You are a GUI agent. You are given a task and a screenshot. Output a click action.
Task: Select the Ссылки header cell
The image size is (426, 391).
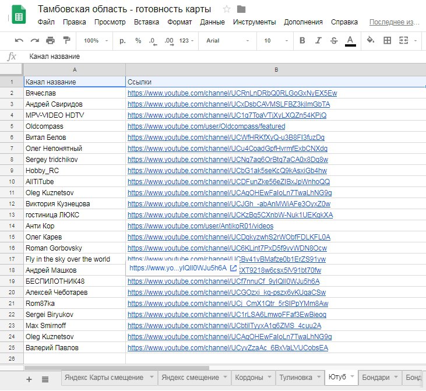(276, 82)
